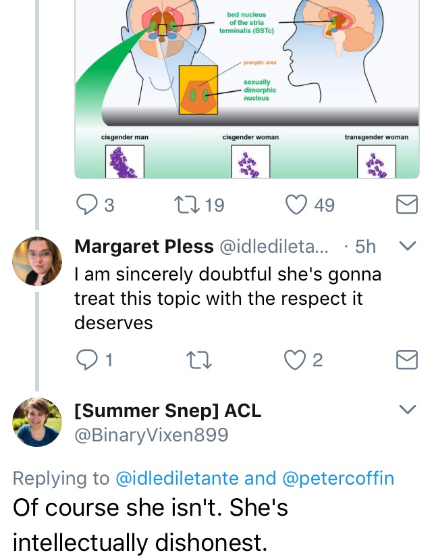Screen dimensions: 432x559
Task: Send brain diagram tweet via direct message
Action: (x=407, y=204)
